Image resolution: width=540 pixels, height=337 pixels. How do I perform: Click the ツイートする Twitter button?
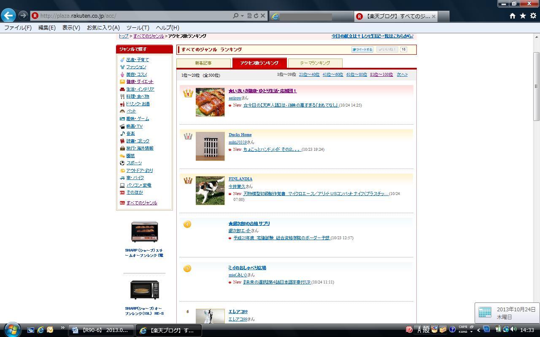[362, 49]
